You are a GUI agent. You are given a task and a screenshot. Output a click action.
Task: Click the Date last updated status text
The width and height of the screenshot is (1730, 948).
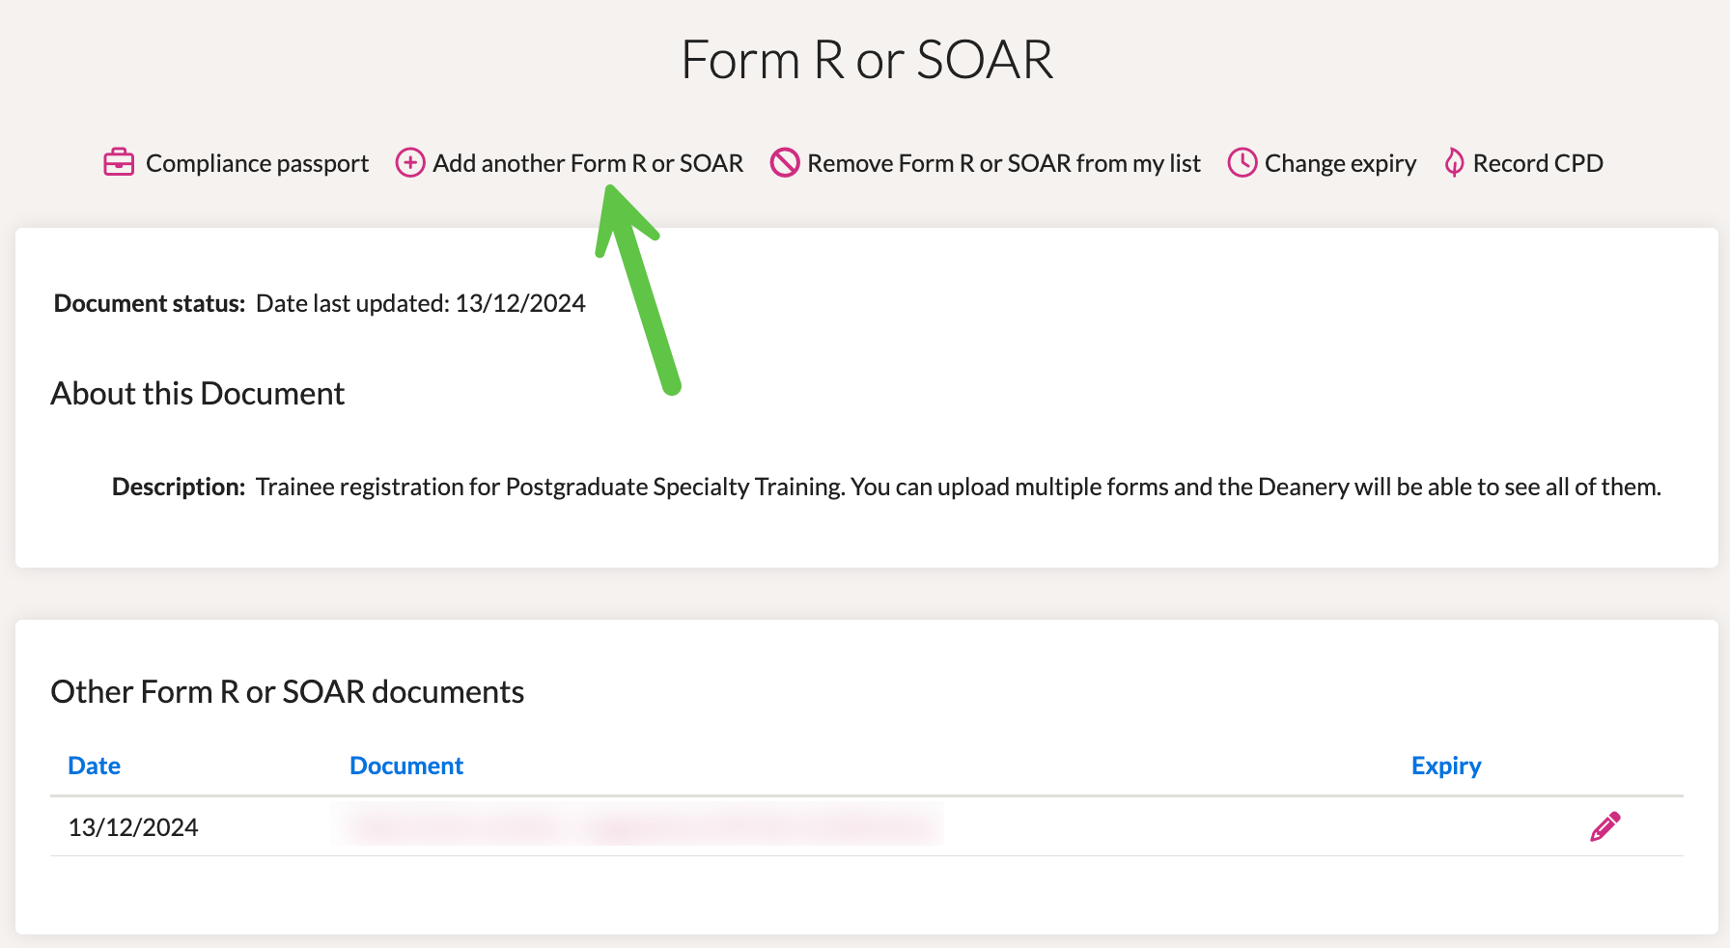tap(421, 303)
